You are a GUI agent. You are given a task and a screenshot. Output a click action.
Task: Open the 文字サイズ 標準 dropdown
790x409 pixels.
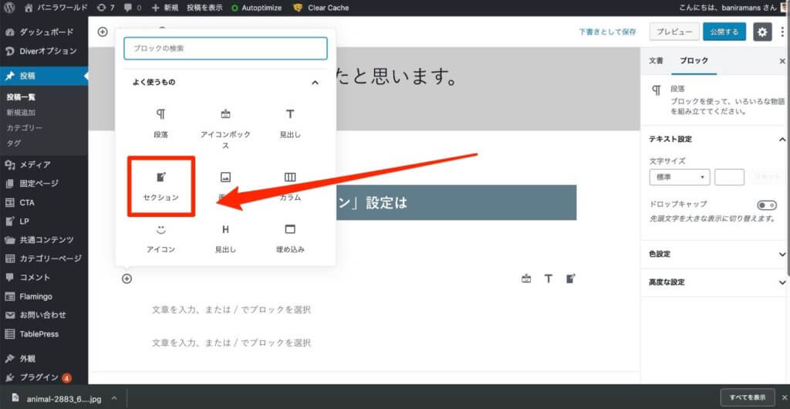point(680,177)
